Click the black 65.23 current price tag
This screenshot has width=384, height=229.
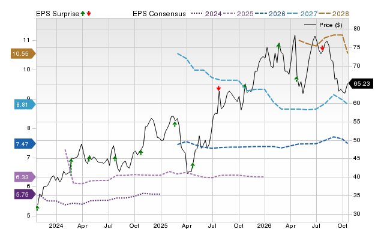(x=361, y=84)
